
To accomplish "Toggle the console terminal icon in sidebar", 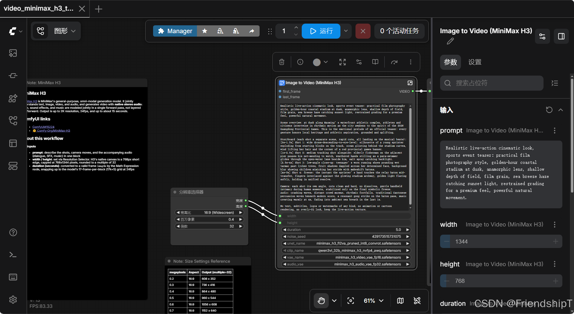I will tap(13, 255).
